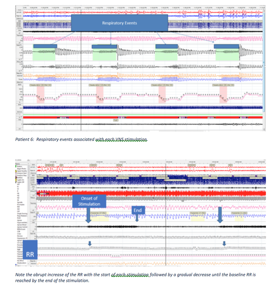
Task: Click the Analysis Start marker icon
Action: [16, 174]
